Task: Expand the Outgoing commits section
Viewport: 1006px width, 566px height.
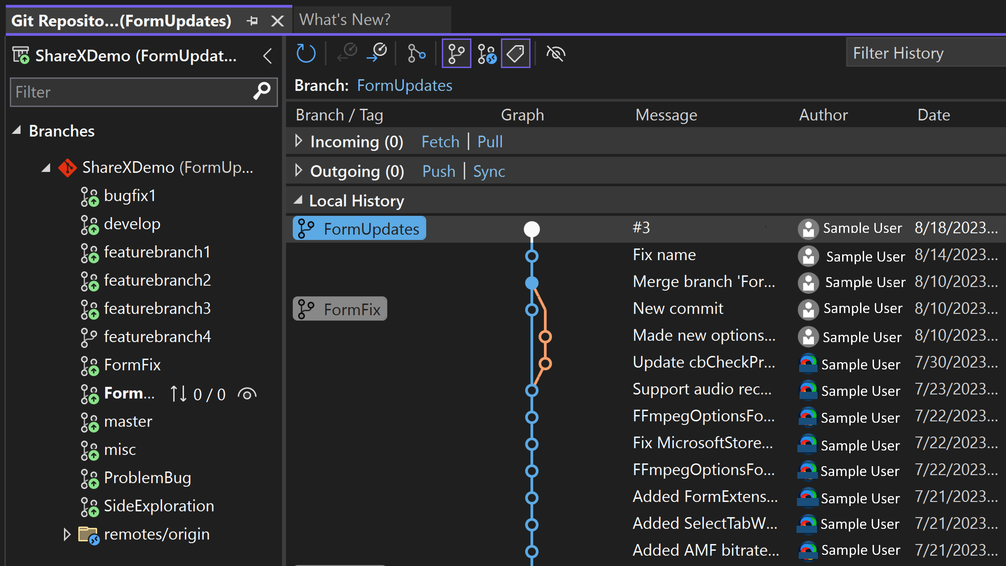Action: pyautogui.click(x=299, y=172)
